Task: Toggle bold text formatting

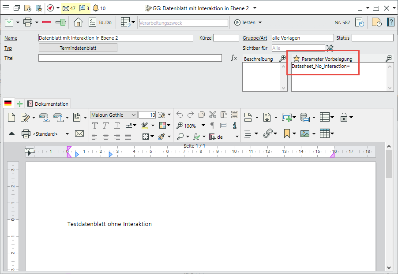Action: [95, 126]
